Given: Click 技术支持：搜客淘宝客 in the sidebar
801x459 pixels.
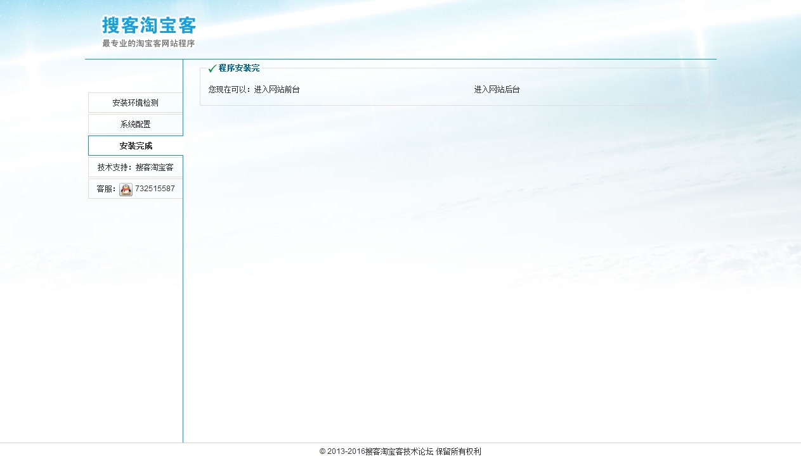Looking at the screenshot, I should 135,168.
